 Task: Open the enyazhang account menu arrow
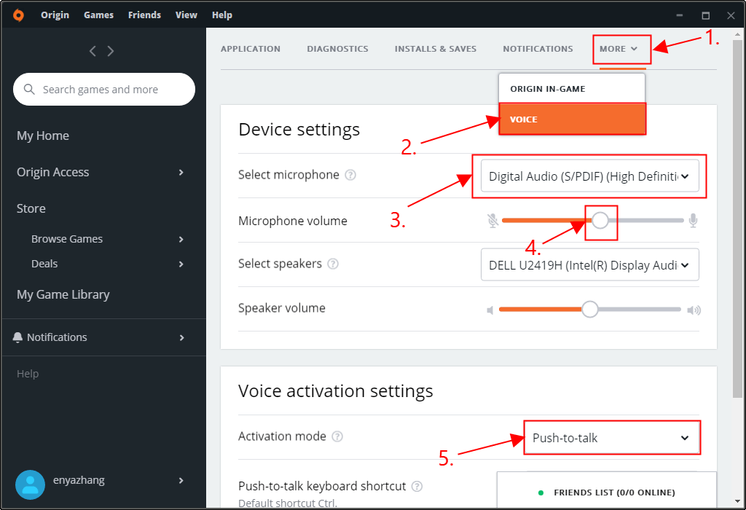click(181, 481)
